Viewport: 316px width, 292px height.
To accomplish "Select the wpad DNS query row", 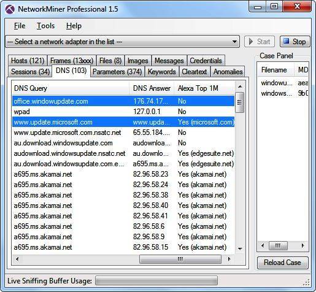I will 123,112.
